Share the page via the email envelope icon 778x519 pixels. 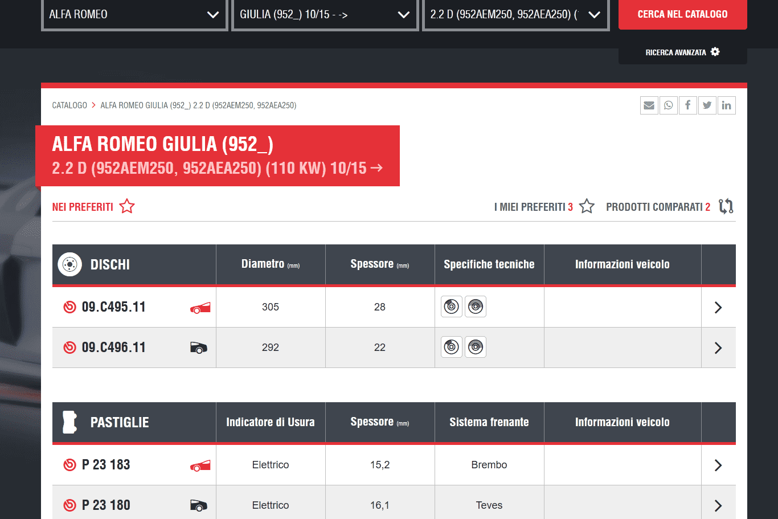click(649, 105)
